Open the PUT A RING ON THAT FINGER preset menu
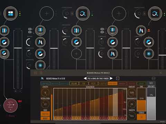 click(x=98, y=79)
